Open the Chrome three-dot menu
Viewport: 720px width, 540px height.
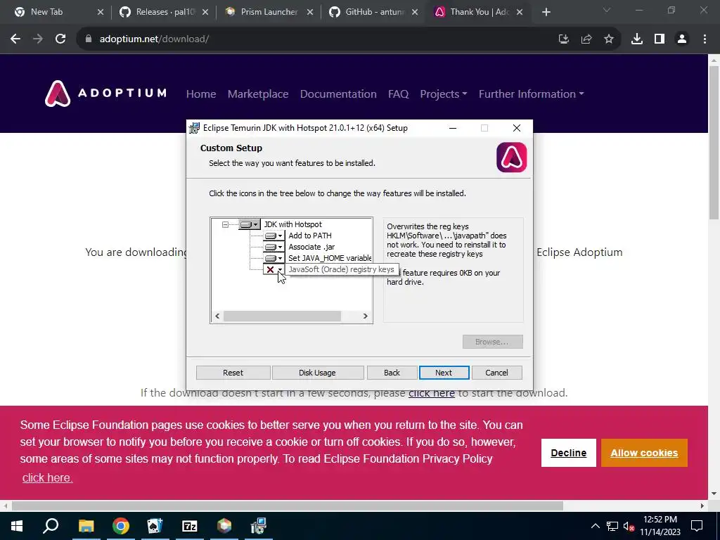[x=705, y=39]
